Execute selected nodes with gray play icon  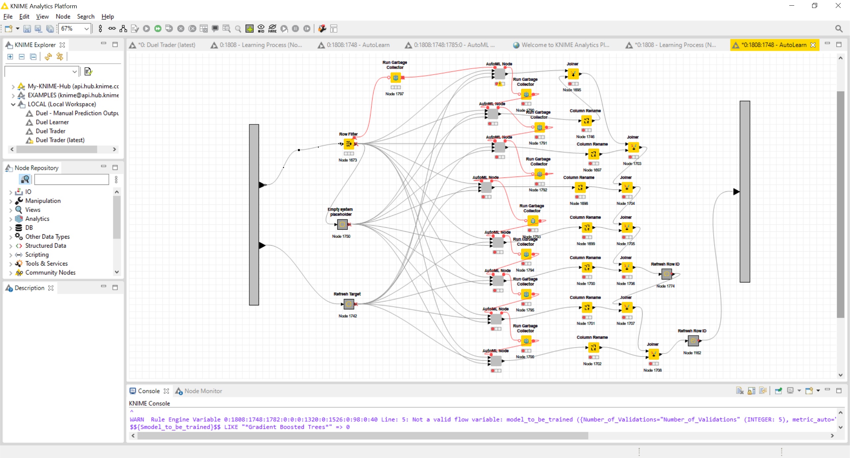[146, 29]
